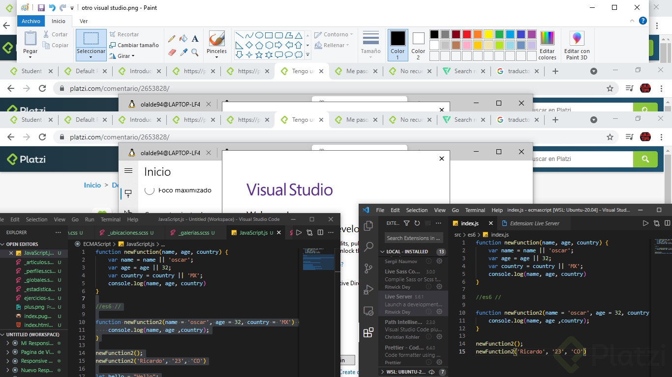Toggle Foco maximizado radio option
Image resolution: width=672 pixels, height=377 pixels.
click(x=150, y=190)
